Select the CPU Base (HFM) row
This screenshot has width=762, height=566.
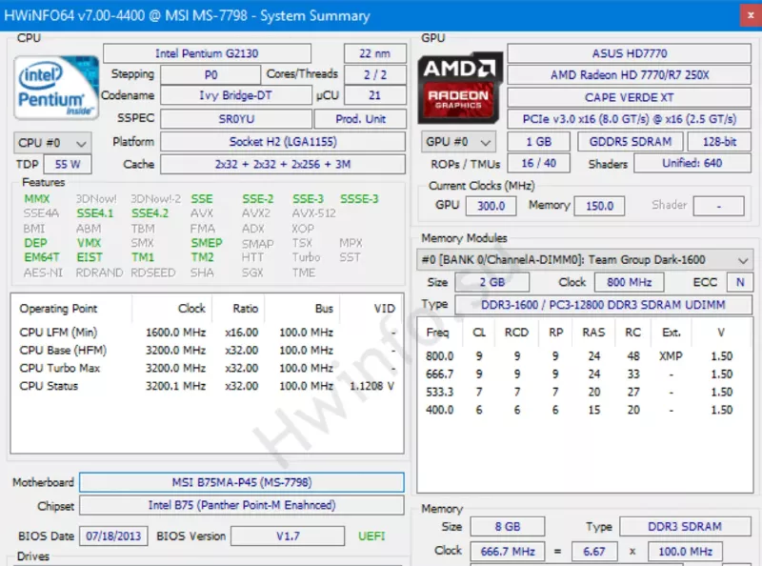pyautogui.click(x=207, y=351)
